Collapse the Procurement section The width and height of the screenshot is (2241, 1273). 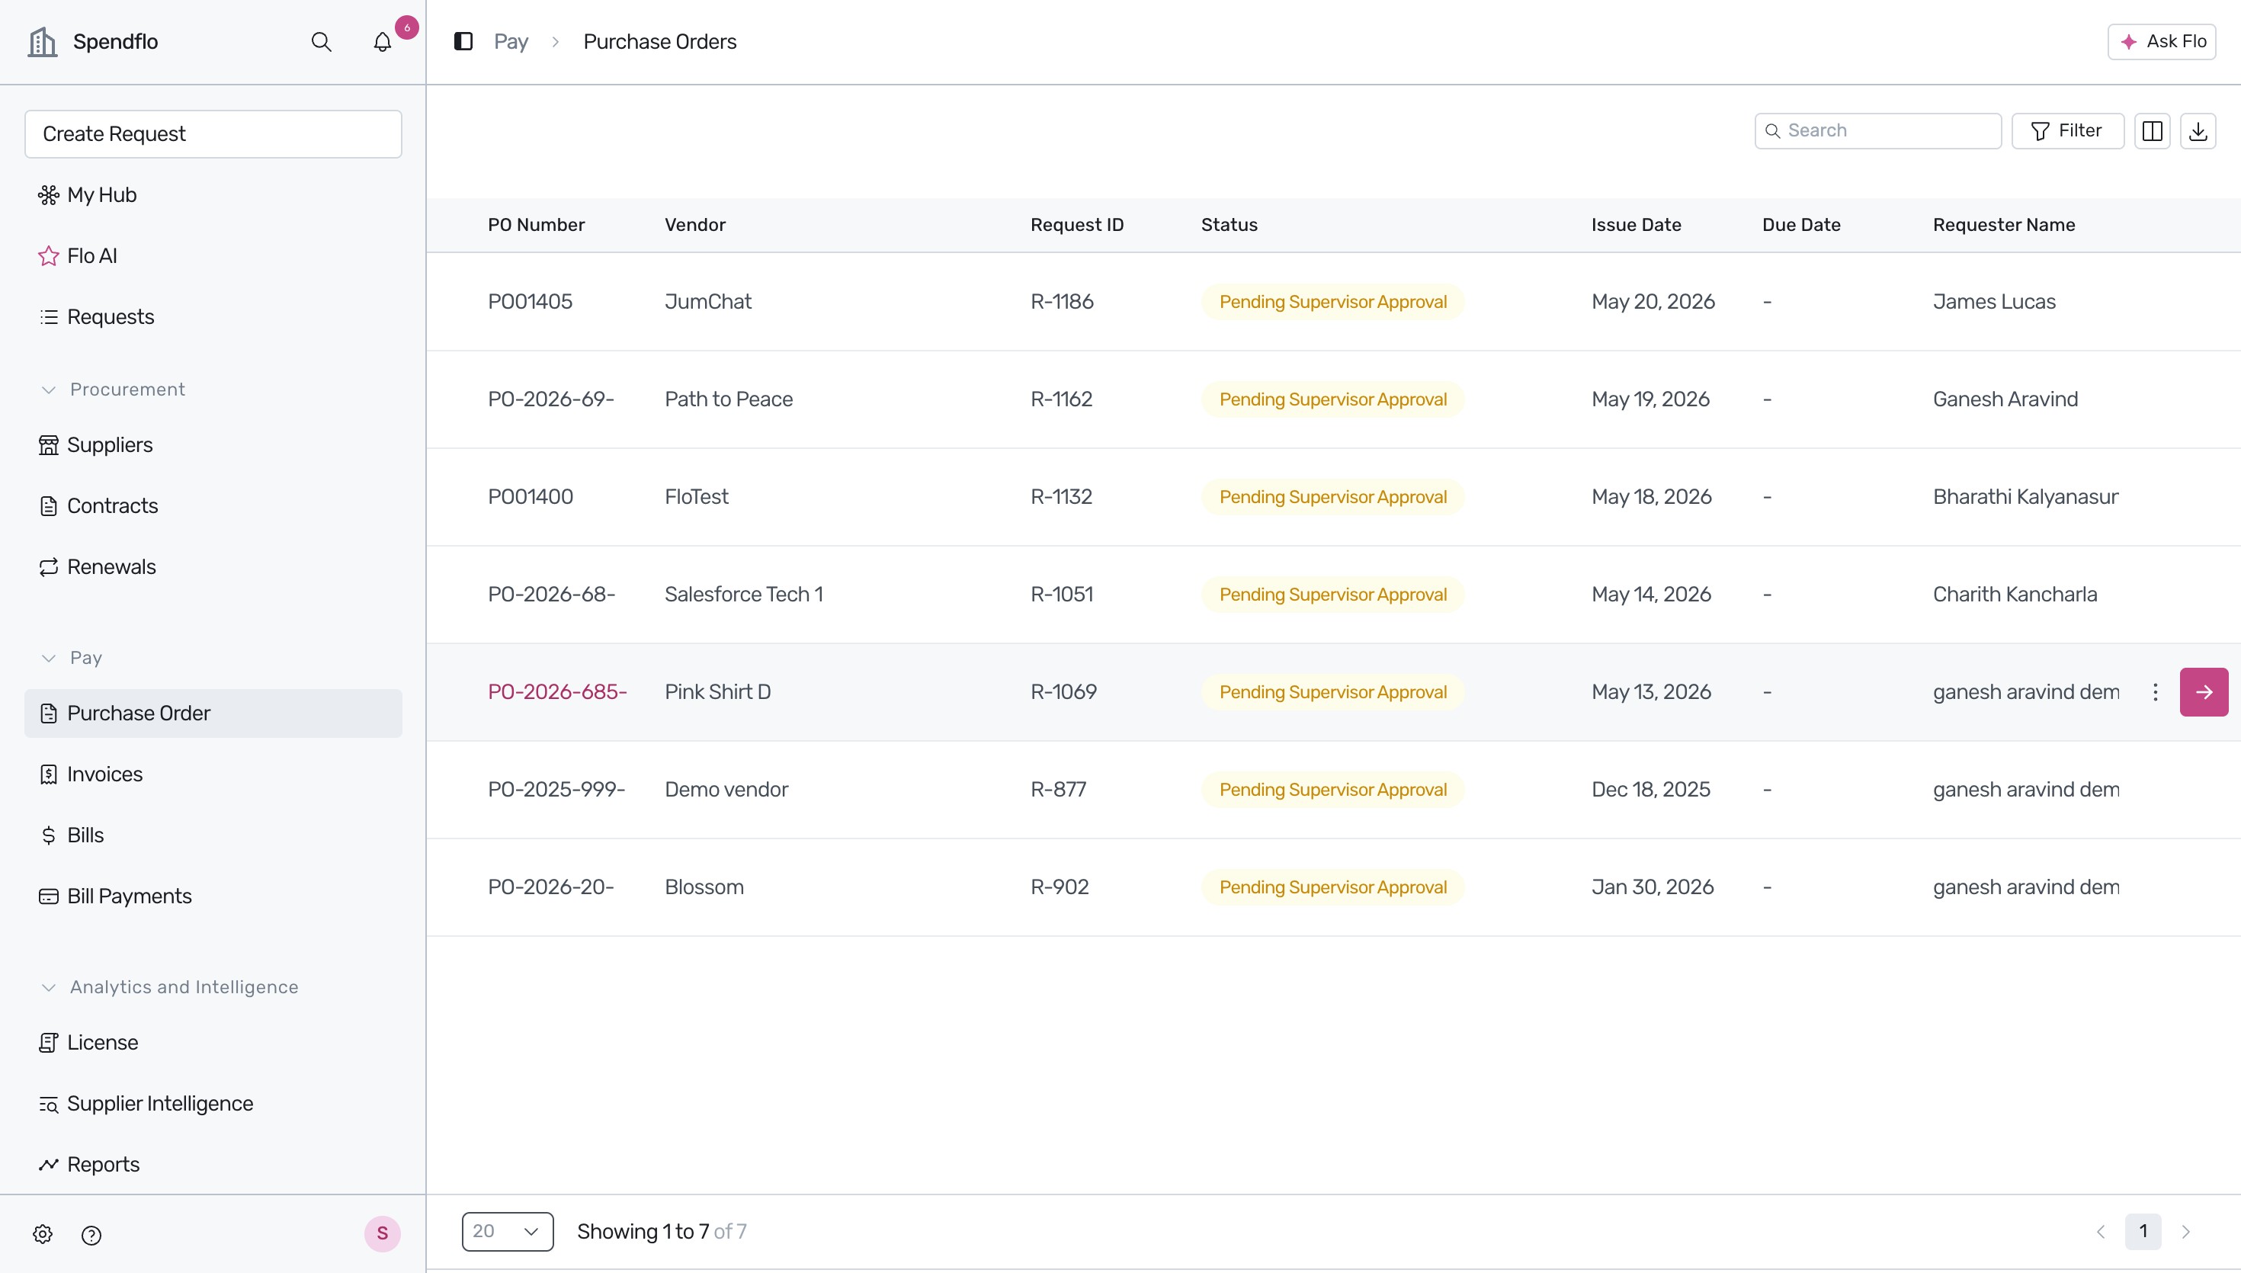click(x=114, y=390)
